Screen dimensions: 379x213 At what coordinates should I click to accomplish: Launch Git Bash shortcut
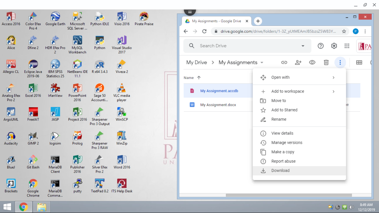(x=33, y=162)
